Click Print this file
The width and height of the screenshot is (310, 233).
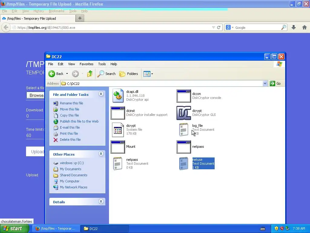(69, 133)
